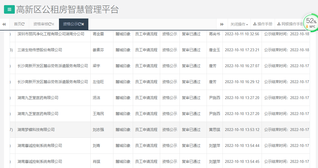The width and height of the screenshot is (318, 168).
Task: Click the download icon beside 网银操作手册
Action: tap(279, 24)
